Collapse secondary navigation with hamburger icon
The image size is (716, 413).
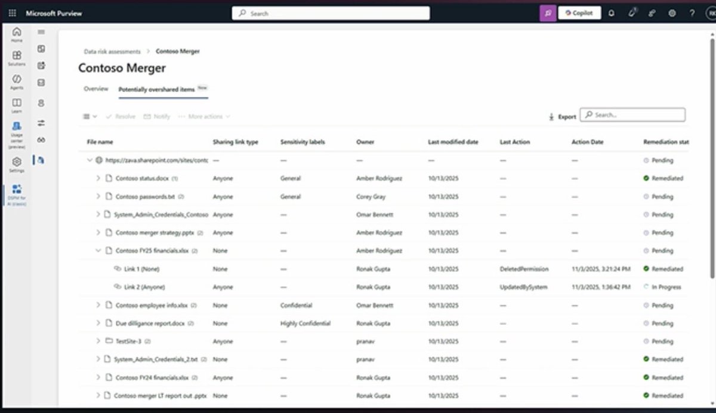pyautogui.click(x=41, y=32)
